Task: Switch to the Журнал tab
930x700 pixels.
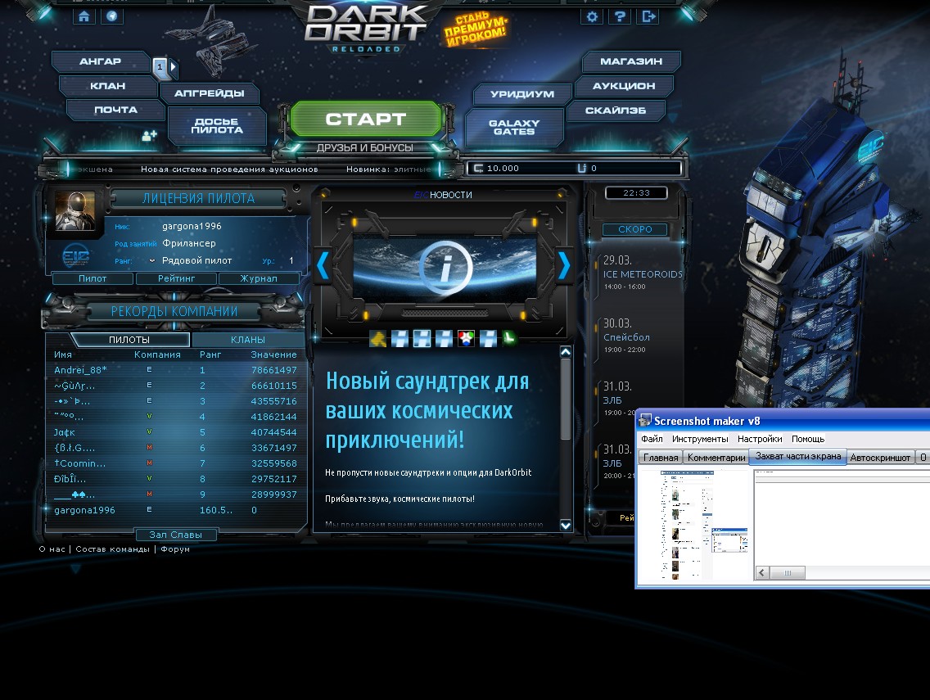Action: tap(259, 278)
